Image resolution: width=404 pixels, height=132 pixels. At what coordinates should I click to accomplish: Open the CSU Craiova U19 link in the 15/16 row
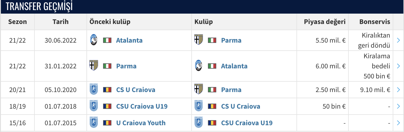(247, 123)
